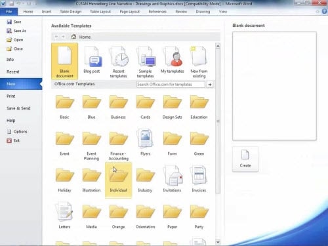Go to Home in template navigation
This screenshot has height=246, width=328.
click(81, 37)
